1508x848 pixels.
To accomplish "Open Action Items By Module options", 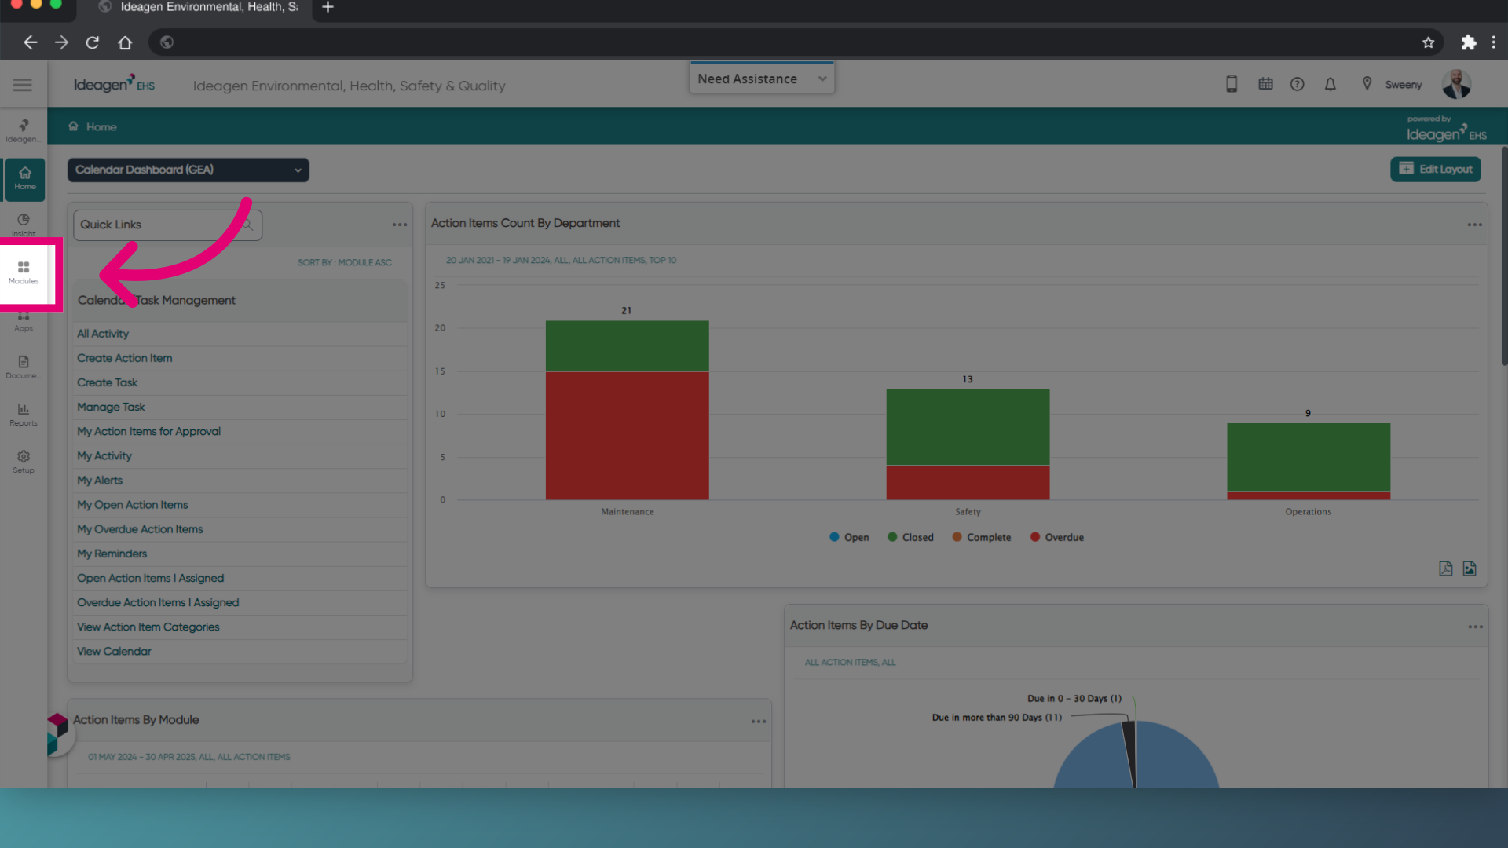I will pos(758,721).
